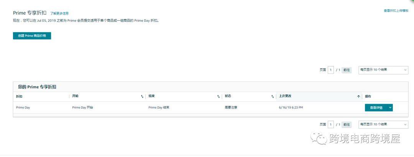Open 查看折扣上传模板 link

(x=396, y=11)
